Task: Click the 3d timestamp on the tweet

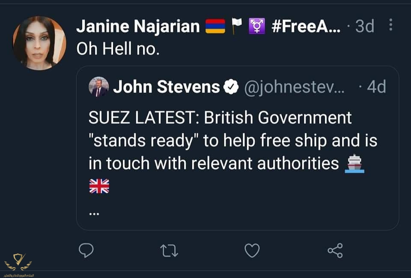Action: tap(365, 27)
